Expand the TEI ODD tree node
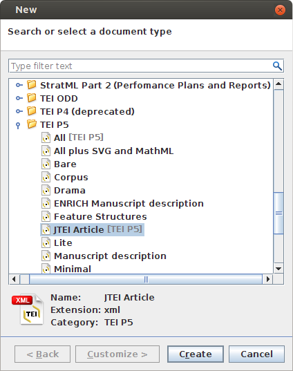Image resolution: width=293 pixels, height=371 pixels. pyautogui.click(x=19, y=98)
